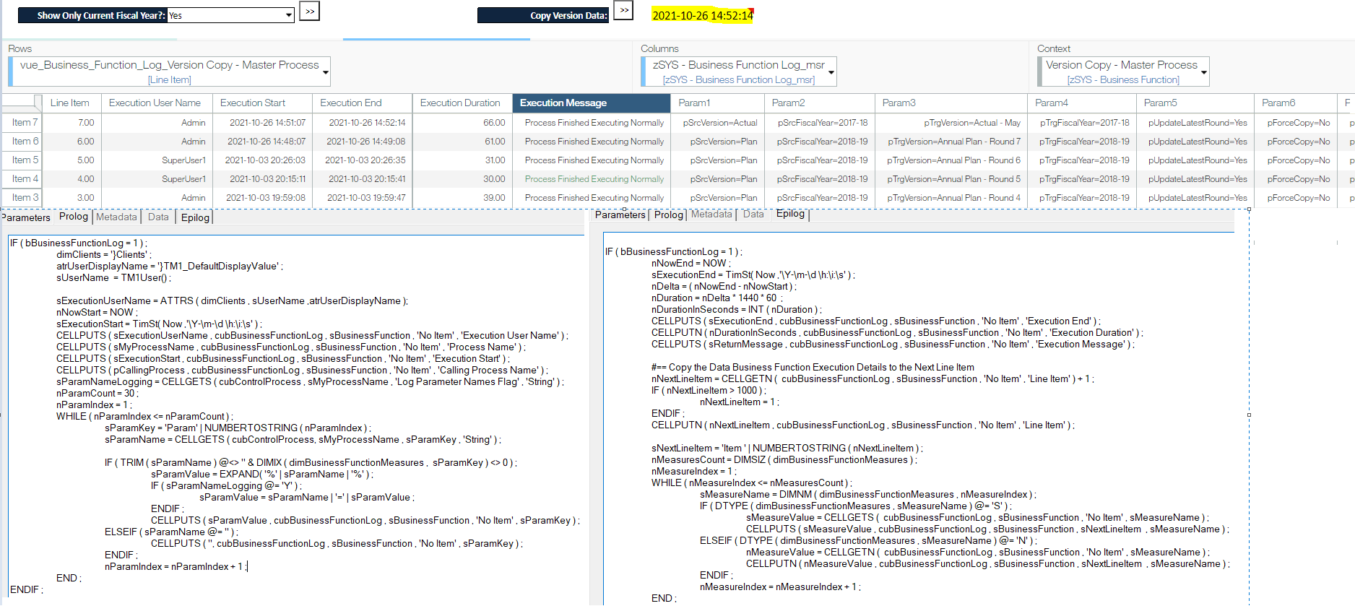Select the Execution Message column header
This screenshot has height=606, width=1355.
(x=592, y=103)
